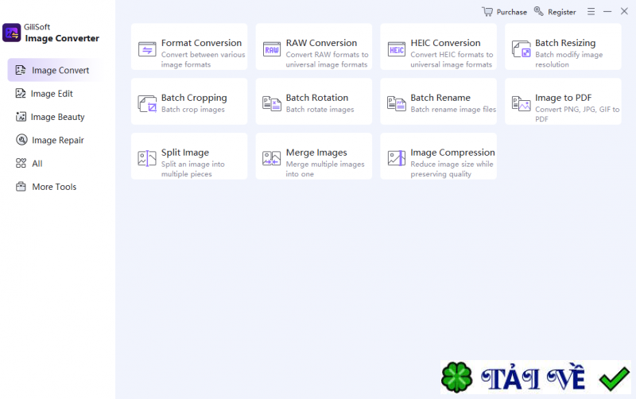The width and height of the screenshot is (636, 399).
Task: Click the HEIC Conversion icon
Action: point(396,49)
